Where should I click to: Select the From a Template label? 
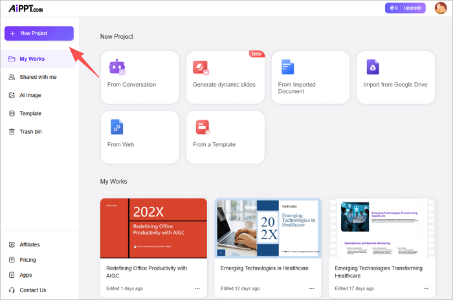point(214,144)
